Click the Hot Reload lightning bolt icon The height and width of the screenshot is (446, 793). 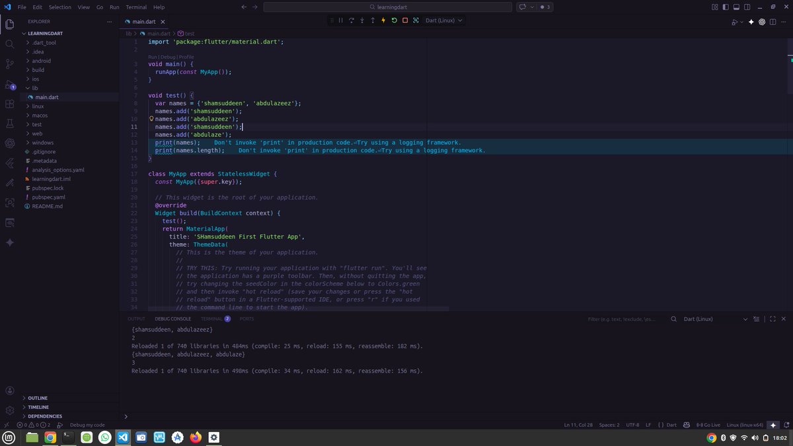pos(383,20)
